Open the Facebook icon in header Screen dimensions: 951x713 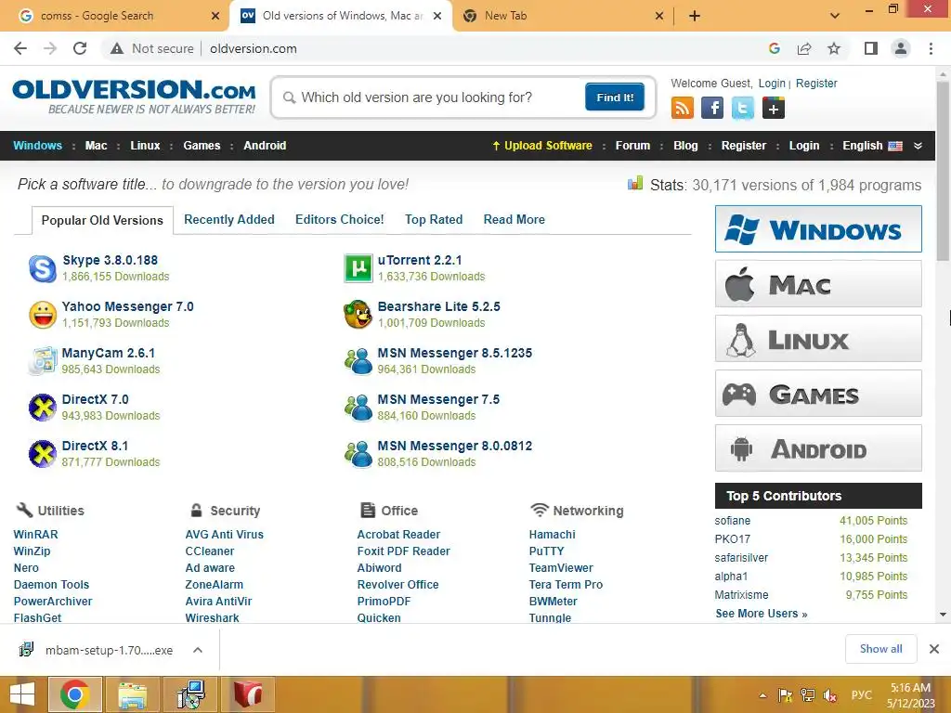(x=712, y=108)
